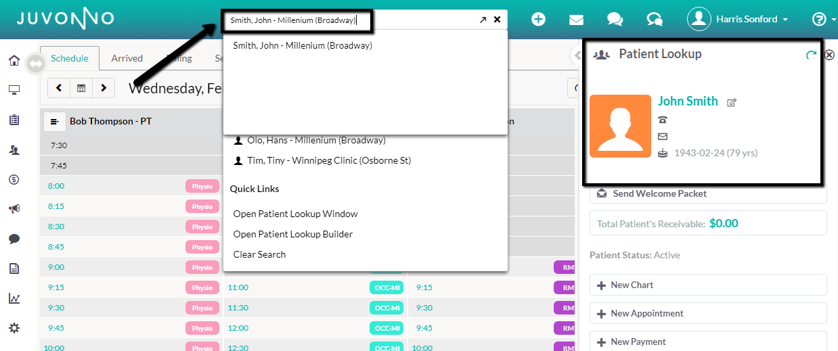The height and width of the screenshot is (351, 838).
Task: Click the Juvonno logo
Action: tap(65, 19)
